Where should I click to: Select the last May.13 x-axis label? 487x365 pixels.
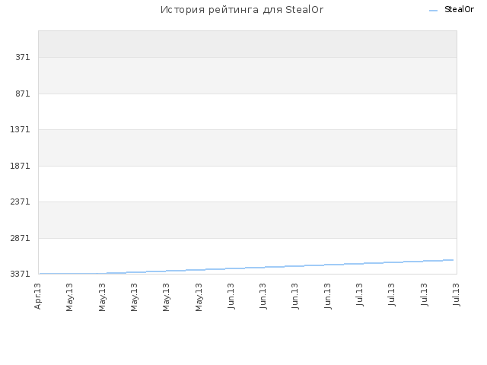[x=199, y=297]
